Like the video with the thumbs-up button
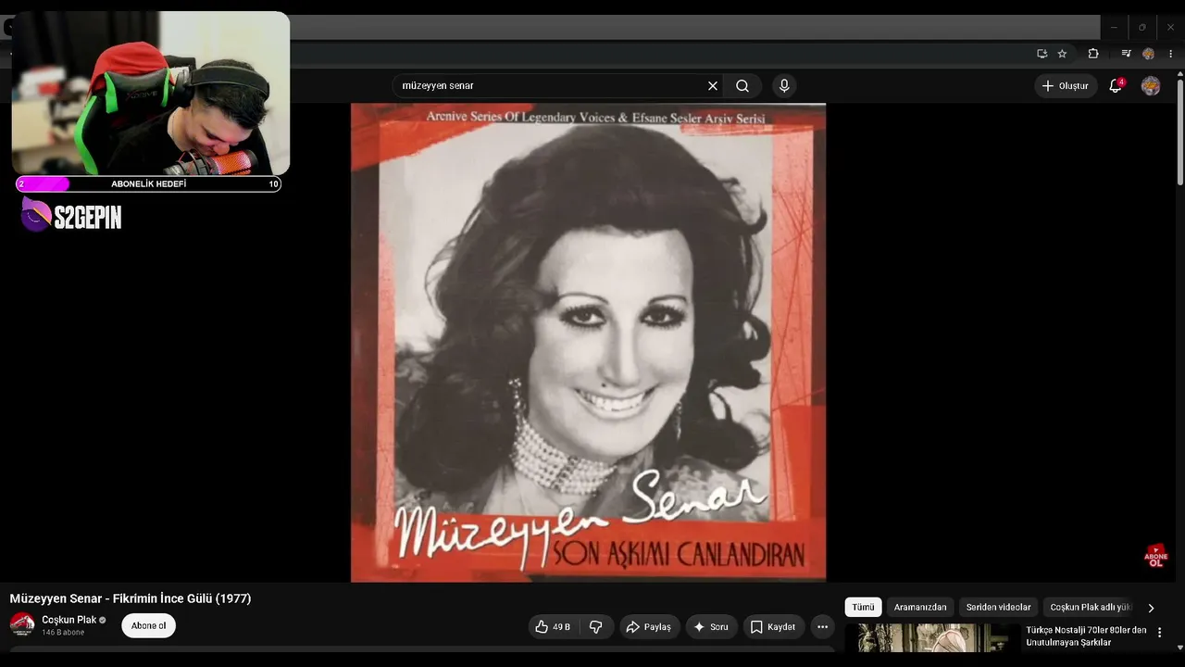 click(x=554, y=627)
